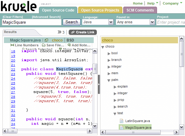Click tree pane scroll down arrow

[x=181, y=127]
